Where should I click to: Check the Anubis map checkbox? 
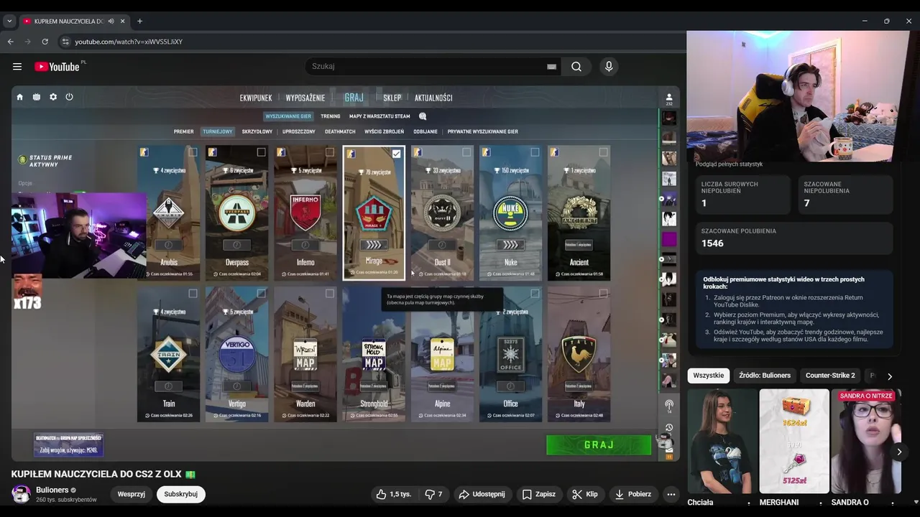click(x=193, y=152)
